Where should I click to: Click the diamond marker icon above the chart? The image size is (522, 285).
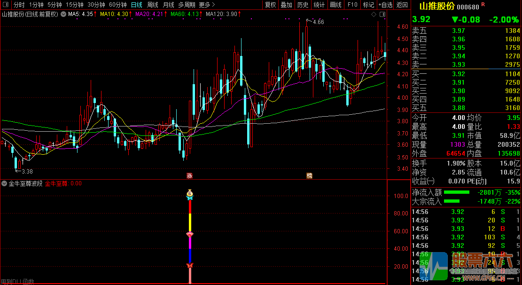(x=374, y=15)
